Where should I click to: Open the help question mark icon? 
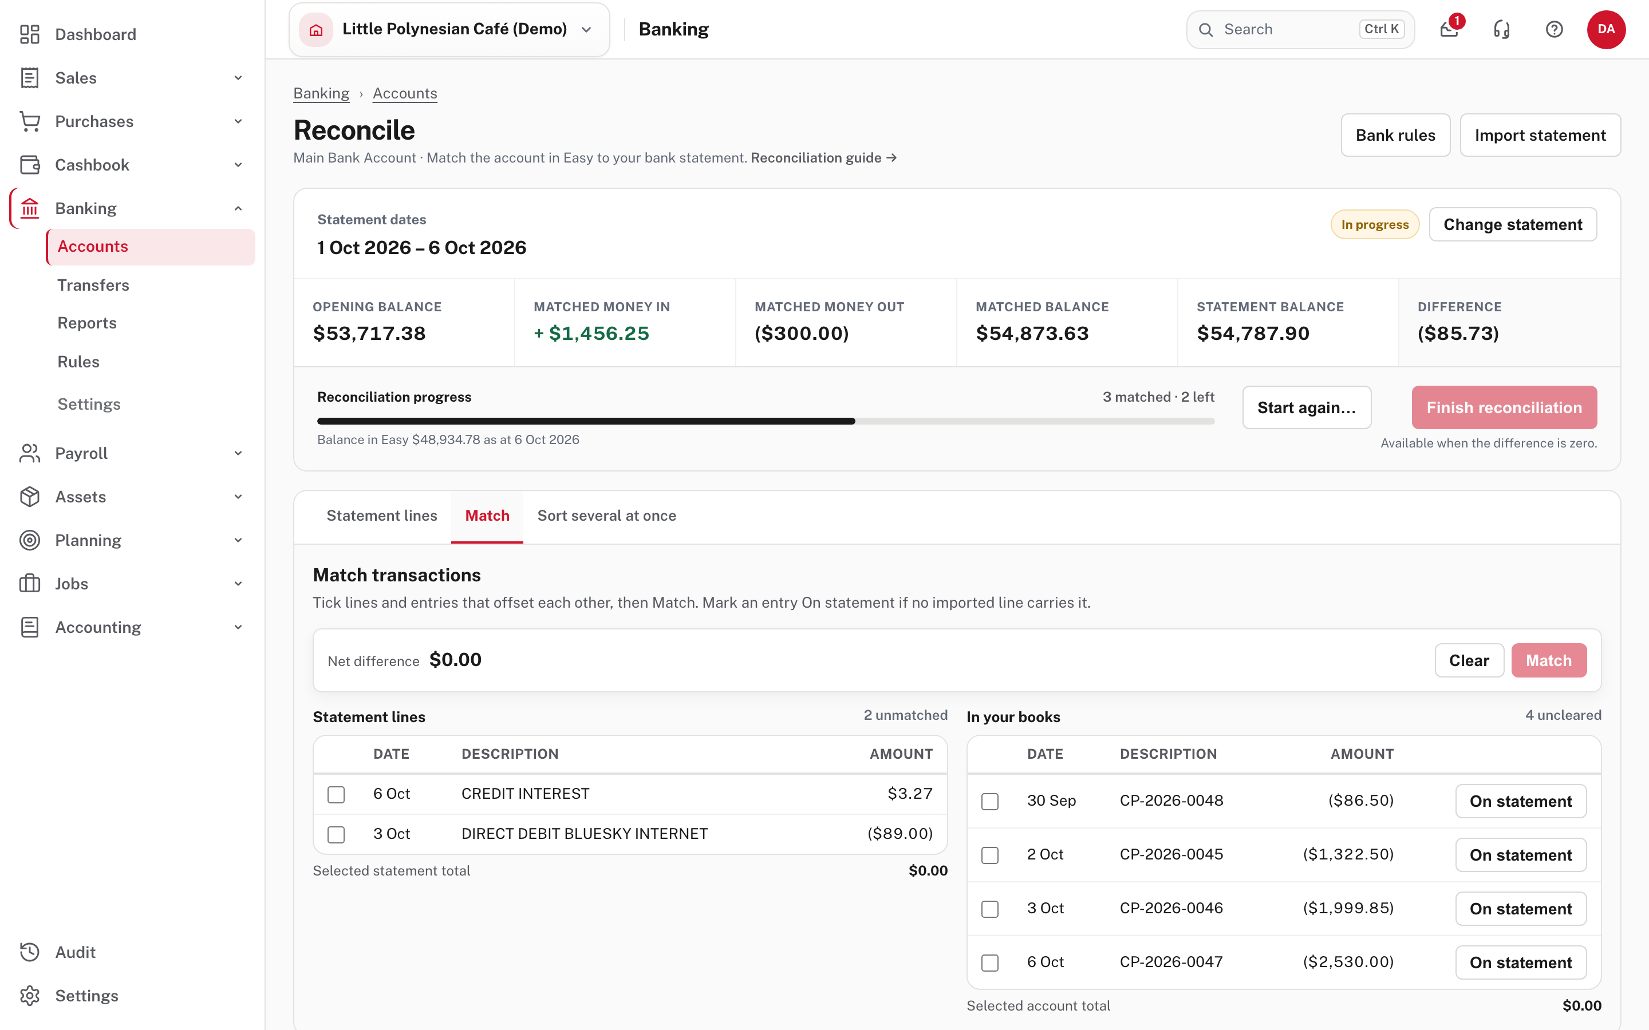point(1555,29)
